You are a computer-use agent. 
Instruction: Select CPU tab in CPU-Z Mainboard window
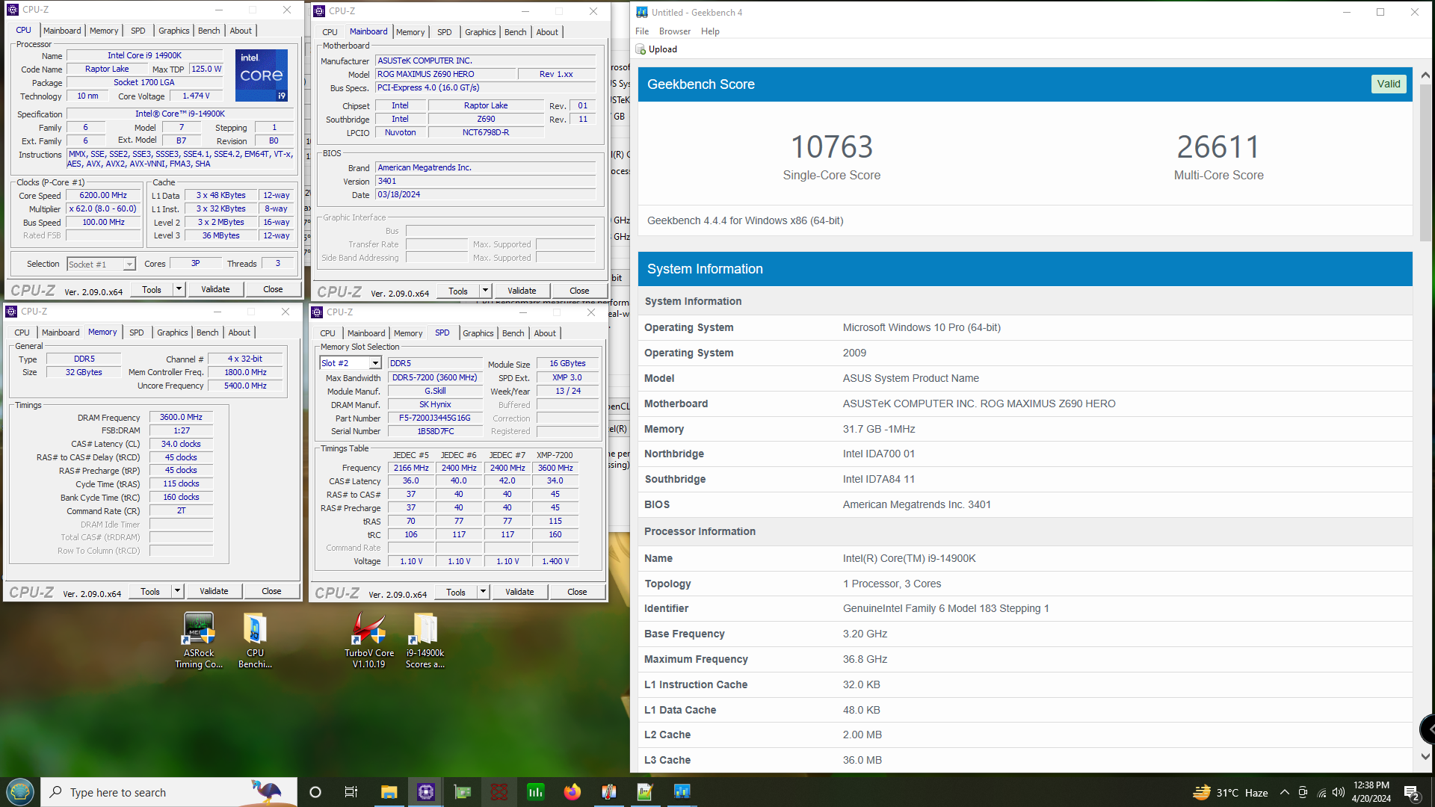click(330, 32)
